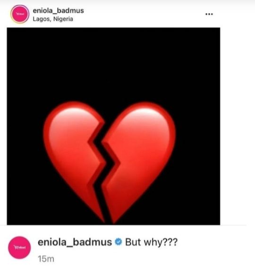Image resolution: width=255 pixels, height=272 pixels.
Task: Click the blue verified badge
Action: 119,242
